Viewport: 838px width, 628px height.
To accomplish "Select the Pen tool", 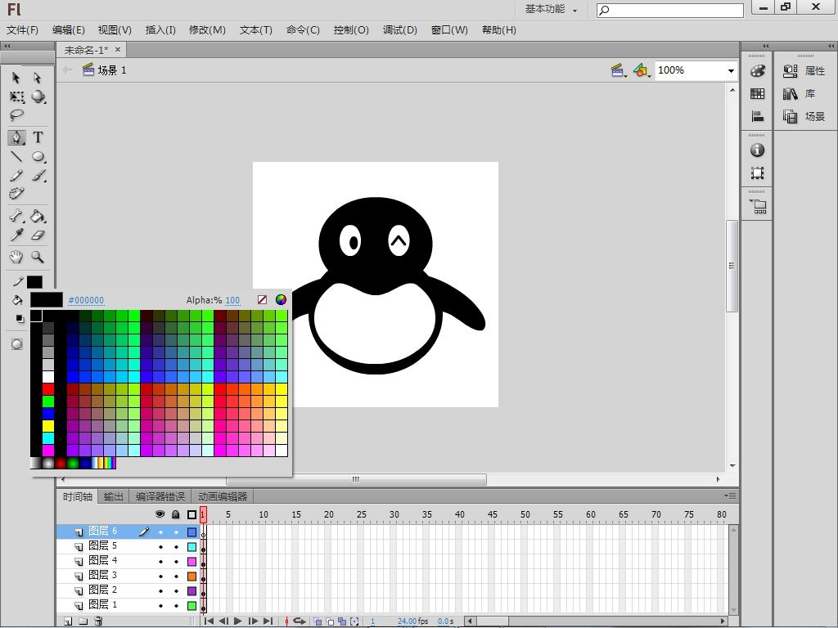I will (16, 137).
